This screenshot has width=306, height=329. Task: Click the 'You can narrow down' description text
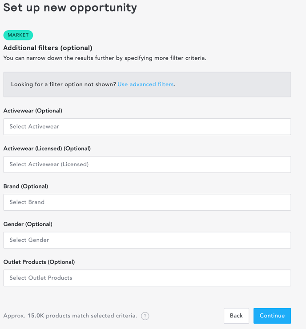click(x=105, y=58)
